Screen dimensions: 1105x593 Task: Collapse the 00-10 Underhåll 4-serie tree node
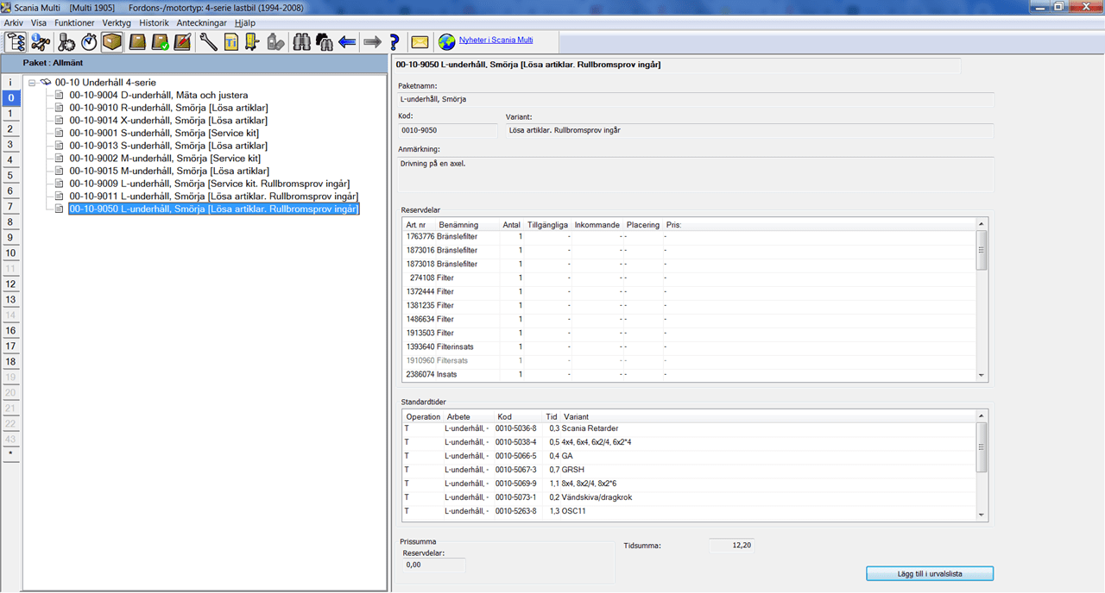click(32, 83)
